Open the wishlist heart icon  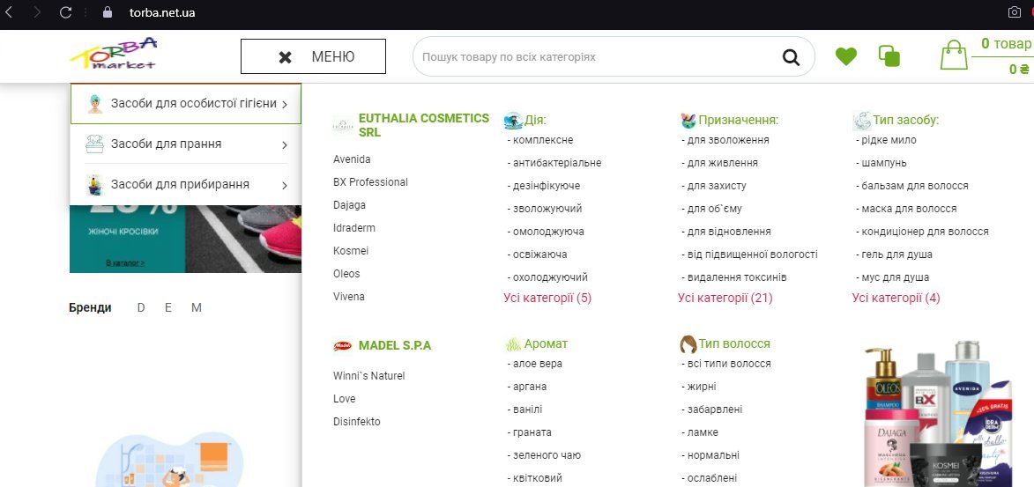846,56
